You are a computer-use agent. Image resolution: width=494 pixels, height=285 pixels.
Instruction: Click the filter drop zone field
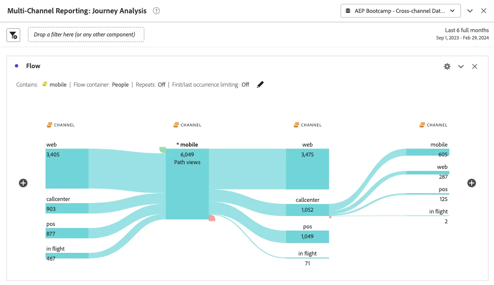(x=86, y=35)
